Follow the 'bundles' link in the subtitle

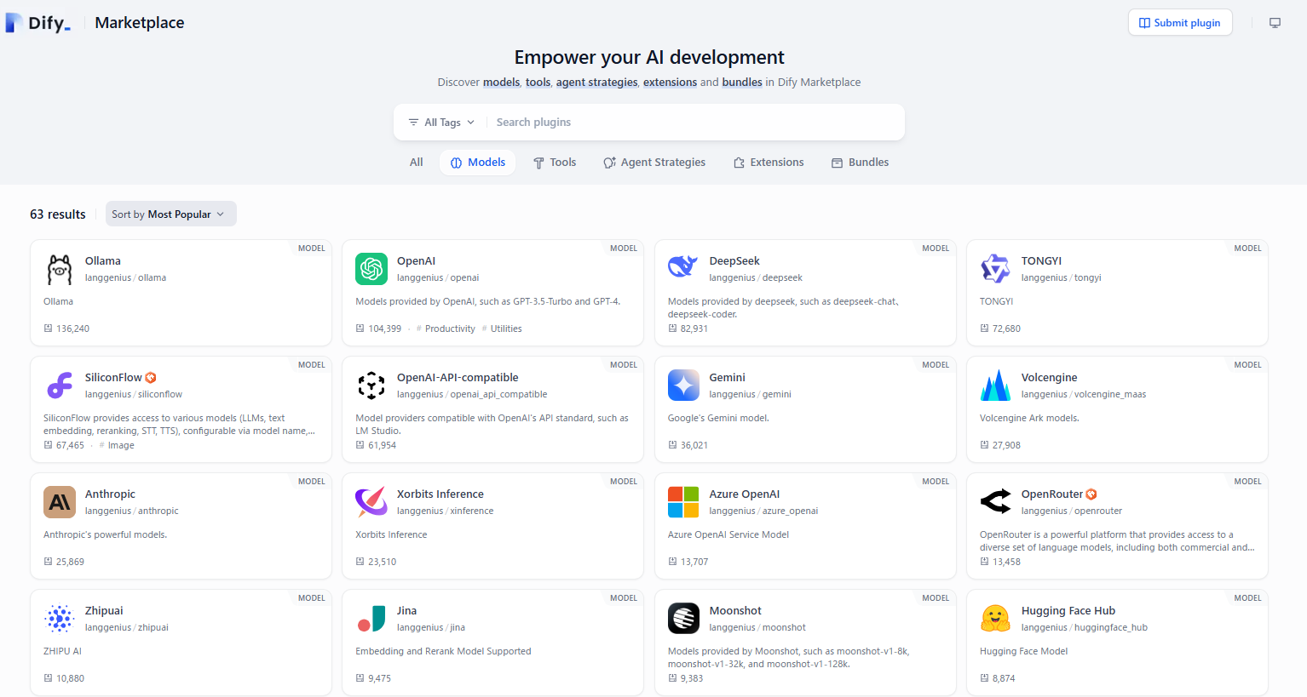[742, 83]
